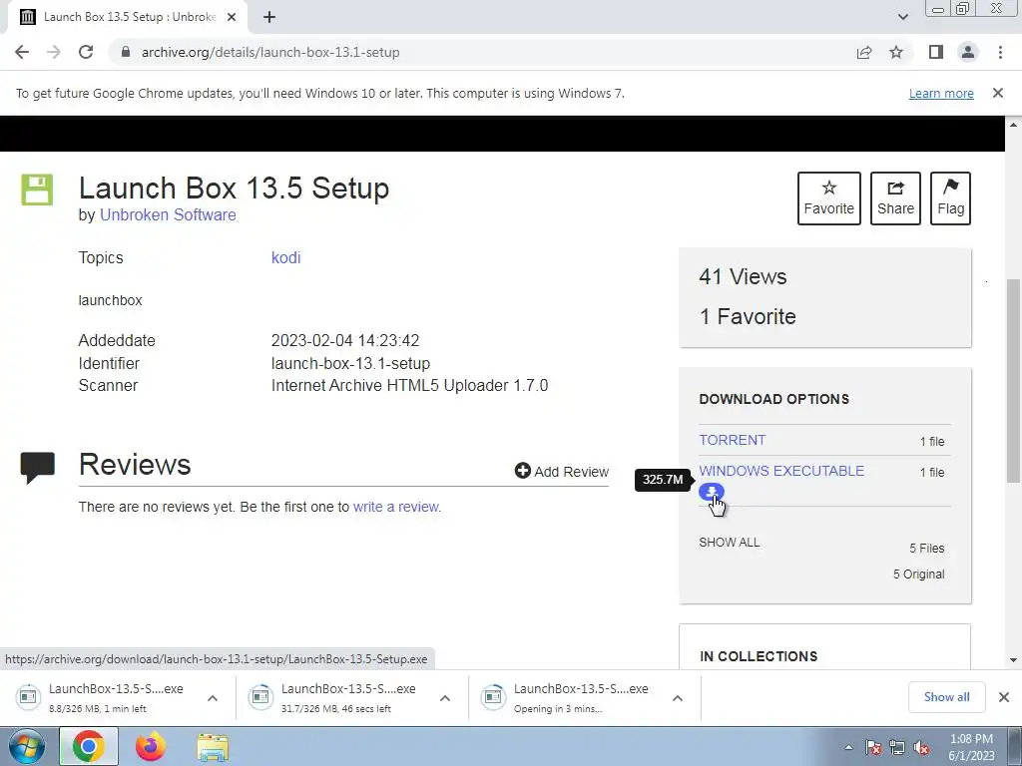Viewport: 1022px width, 766px height.
Task: Click Show all downloads button
Action: pos(946,697)
